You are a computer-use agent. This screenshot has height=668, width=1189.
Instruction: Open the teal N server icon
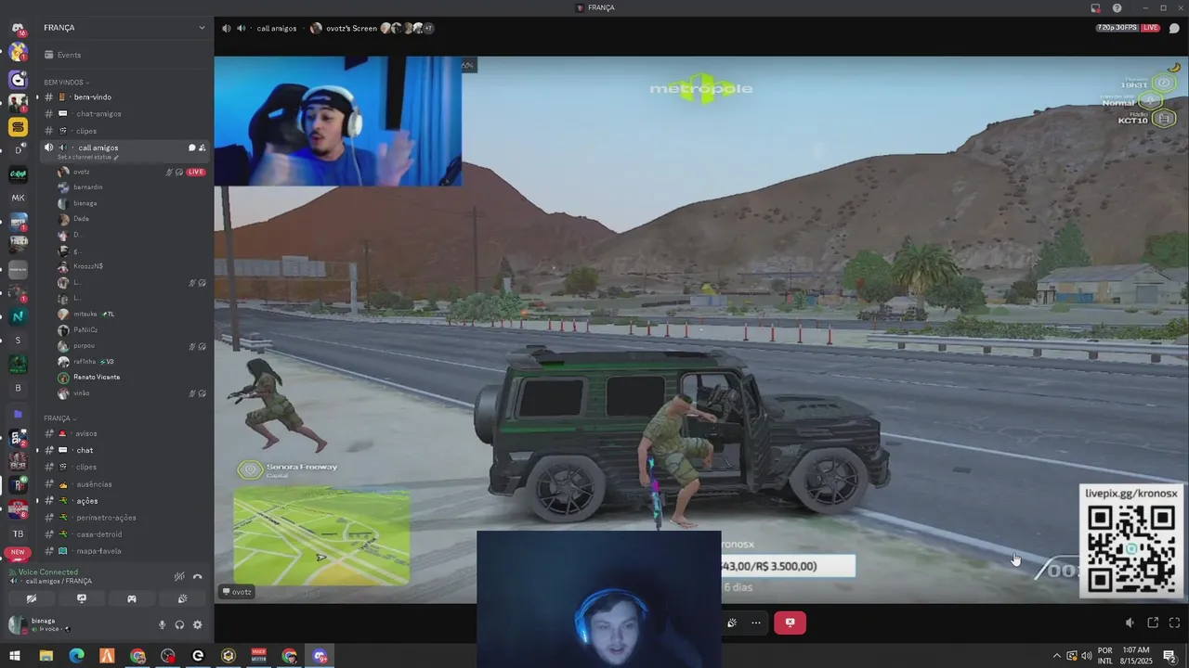pos(18,316)
